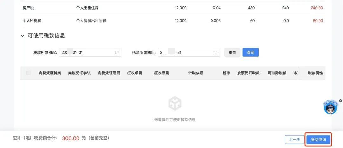
Task: Click the red 60.00 amount
Action: pyautogui.click(x=318, y=21)
